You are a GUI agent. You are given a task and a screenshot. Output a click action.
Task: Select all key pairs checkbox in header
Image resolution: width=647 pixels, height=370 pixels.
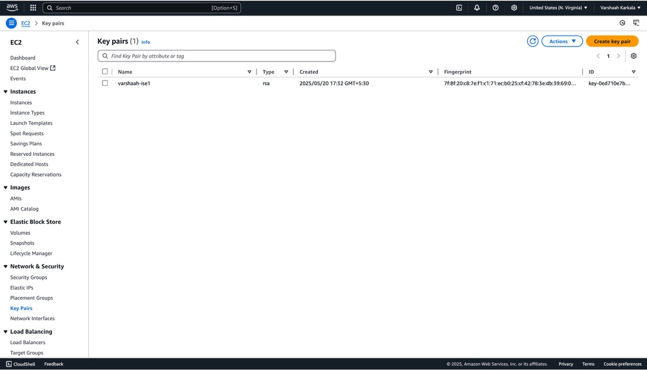click(x=105, y=71)
